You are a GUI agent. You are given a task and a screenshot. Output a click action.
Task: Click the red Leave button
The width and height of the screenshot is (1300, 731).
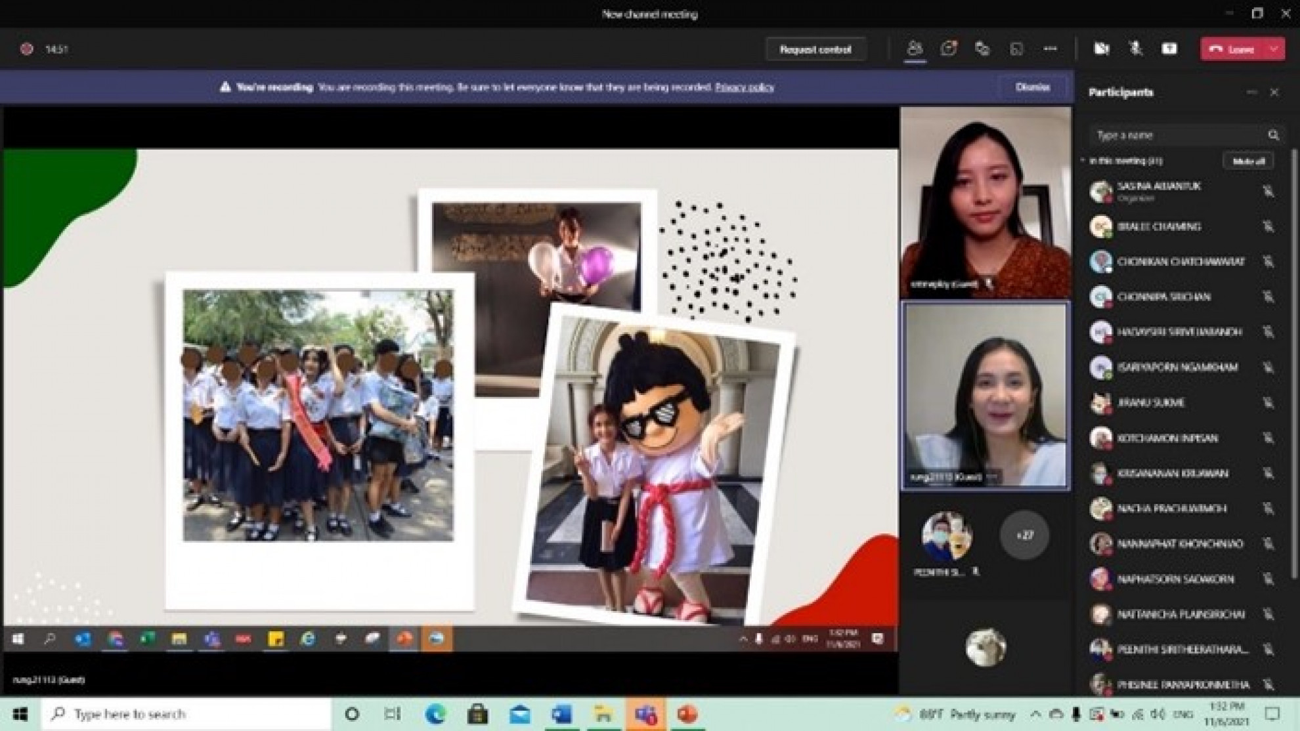pyautogui.click(x=1232, y=49)
